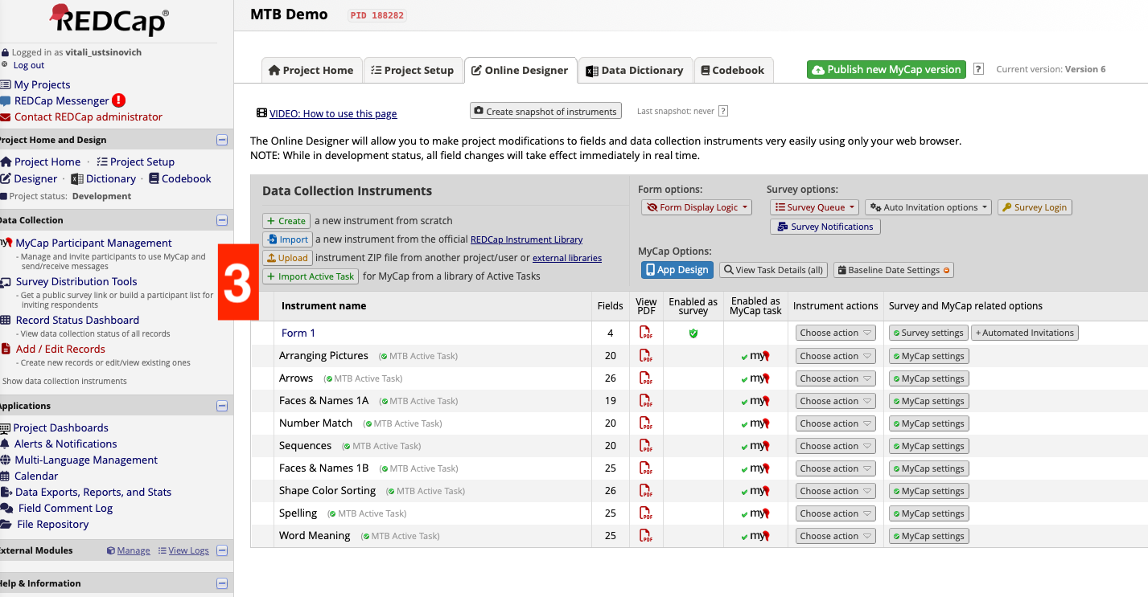1148x597 pixels.
Task: Switch to the Project Setup tab
Action: click(x=414, y=70)
